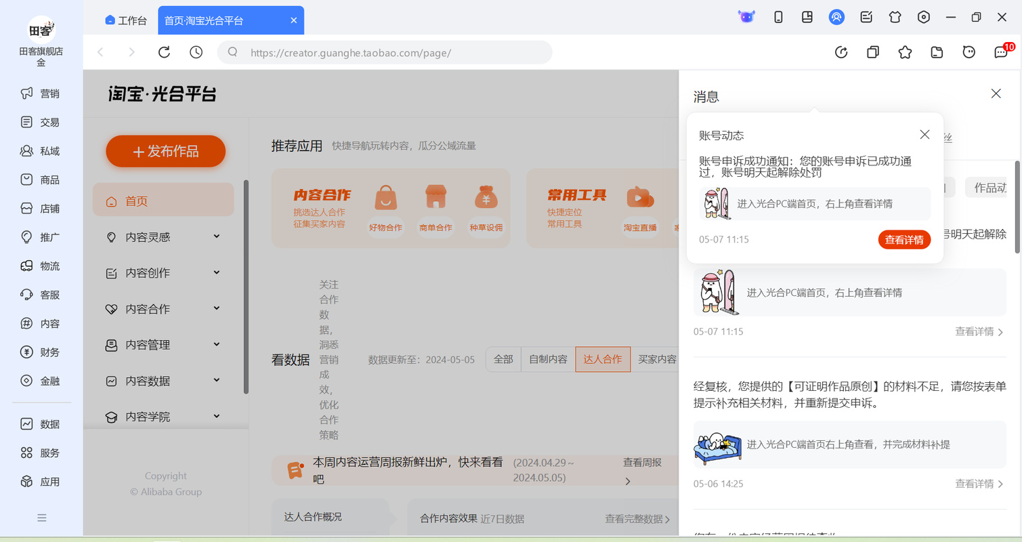Expand the 内容灵感 menu chevron
Screen dimensions: 1022x542
point(217,236)
